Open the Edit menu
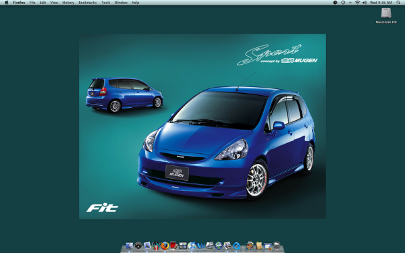 pos(43,3)
